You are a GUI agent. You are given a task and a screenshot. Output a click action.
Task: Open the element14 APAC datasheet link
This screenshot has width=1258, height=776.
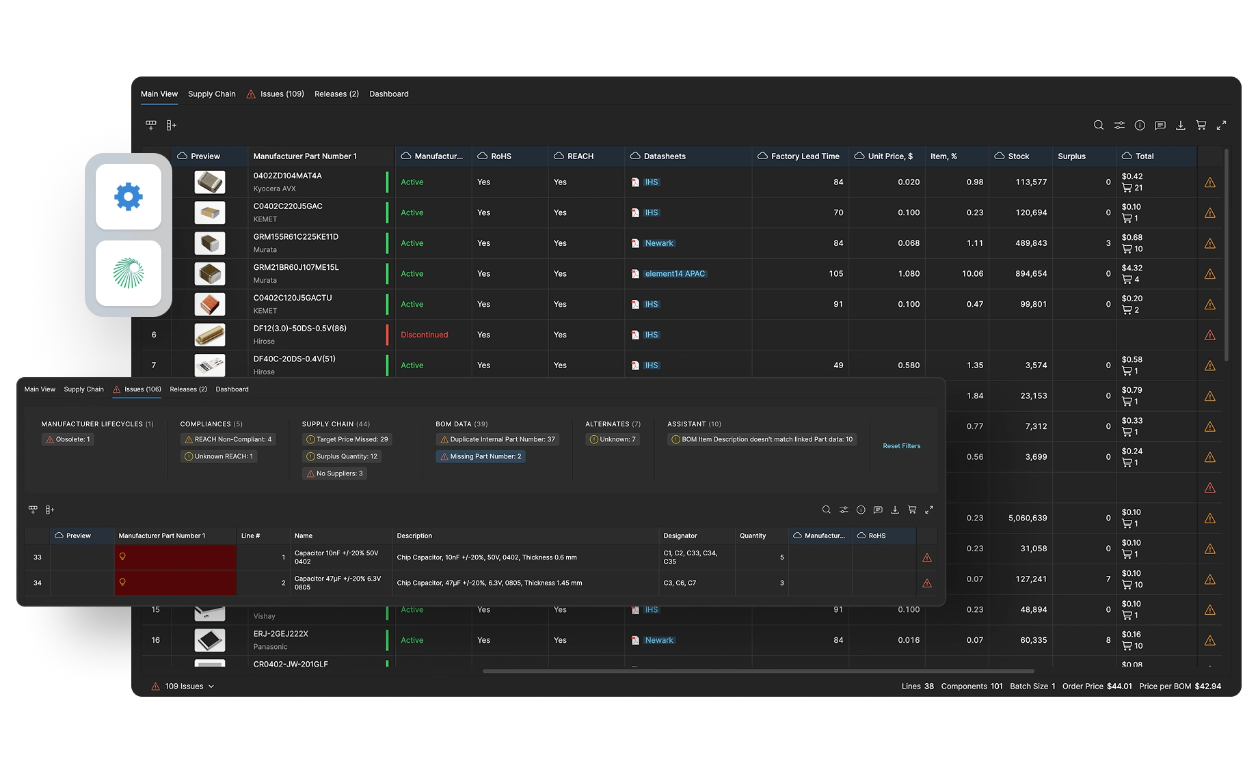tap(674, 274)
